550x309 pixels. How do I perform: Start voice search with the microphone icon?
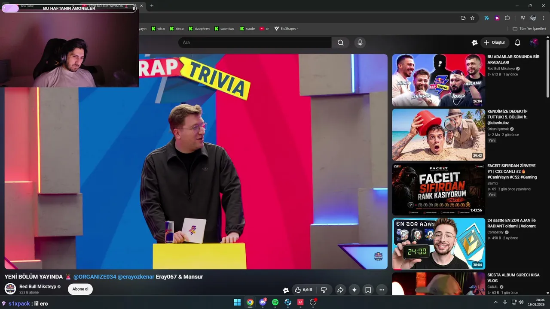pos(360,42)
